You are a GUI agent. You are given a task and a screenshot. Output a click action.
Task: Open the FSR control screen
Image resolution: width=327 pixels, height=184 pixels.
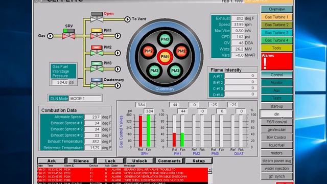tap(277, 122)
